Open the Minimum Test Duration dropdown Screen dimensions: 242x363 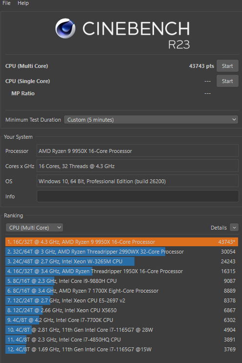pyautogui.click(x=151, y=120)
